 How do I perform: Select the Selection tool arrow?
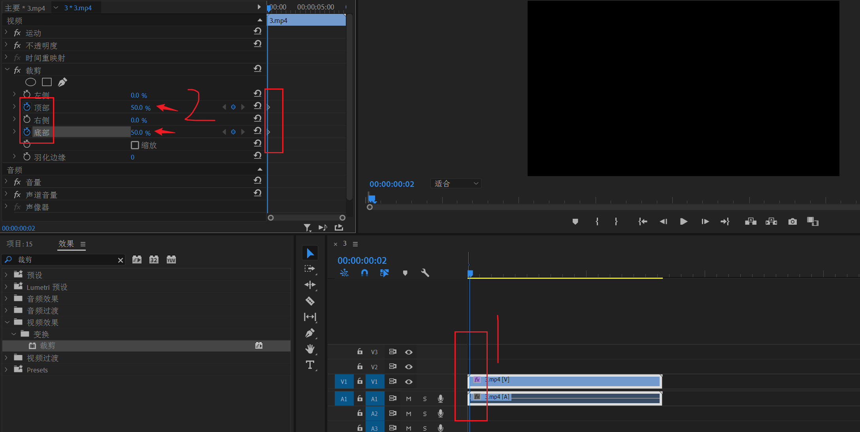pyautogui.click(x=310, y=253)
